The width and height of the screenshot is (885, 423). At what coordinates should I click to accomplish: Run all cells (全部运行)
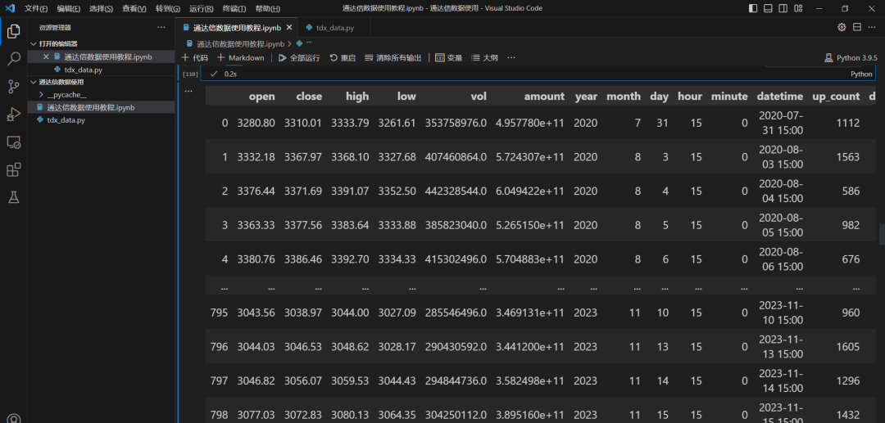point(299,57)
